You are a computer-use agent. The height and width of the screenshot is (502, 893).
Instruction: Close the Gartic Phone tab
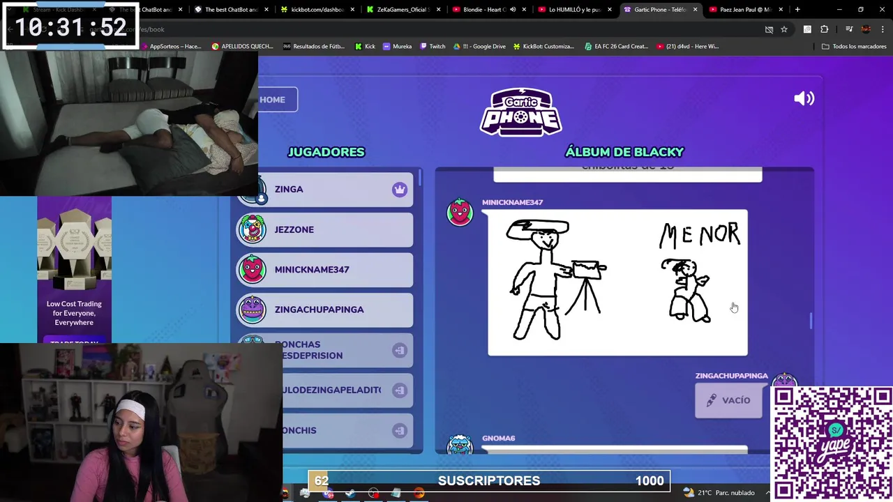click(695, 10)
